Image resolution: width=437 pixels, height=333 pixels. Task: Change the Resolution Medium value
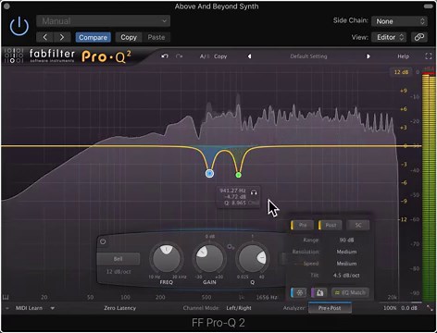point(346,252)
